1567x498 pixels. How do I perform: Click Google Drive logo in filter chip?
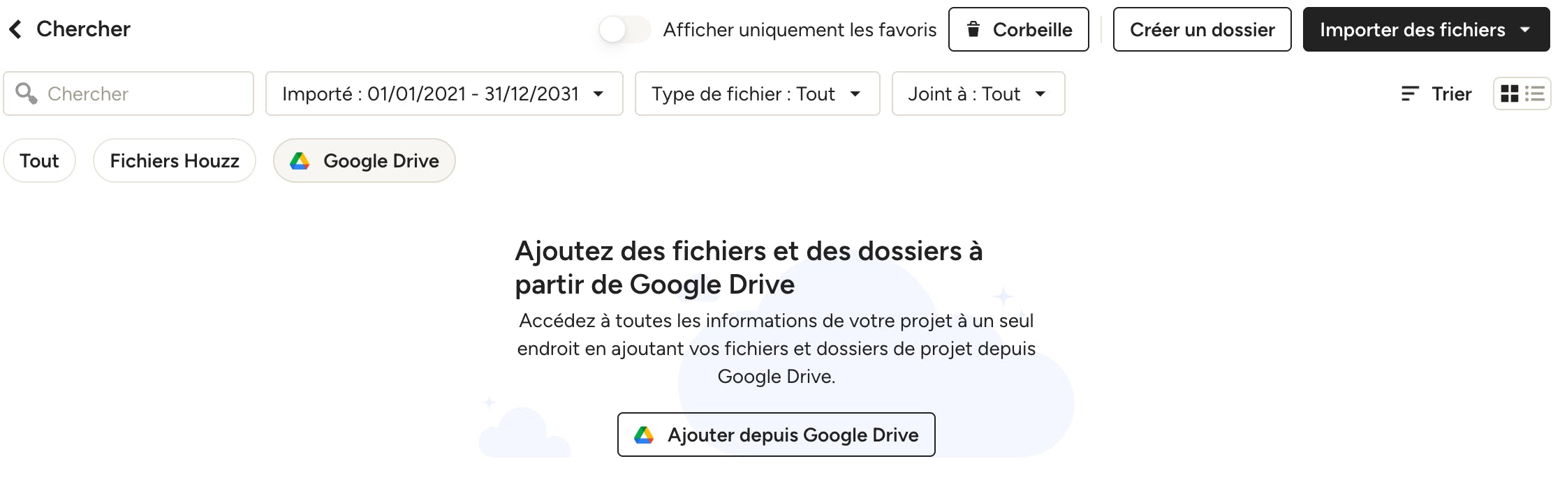tap(300, 161)
